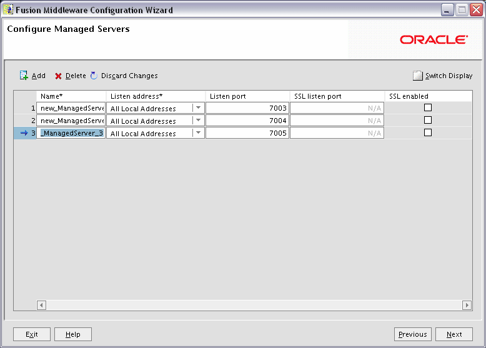Screen dimensions: 486x348
Task: Select row number 2 header
Action: 25,120
